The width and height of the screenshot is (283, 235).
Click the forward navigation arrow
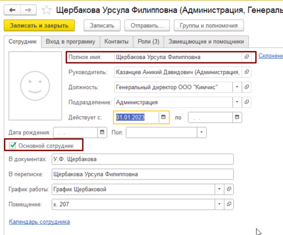pos(27,10)
